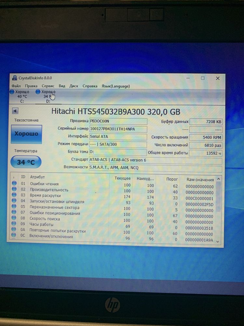Click the SMART list scrollbar thumb
Screen dimensions: 244x326
tap(218, 197)
